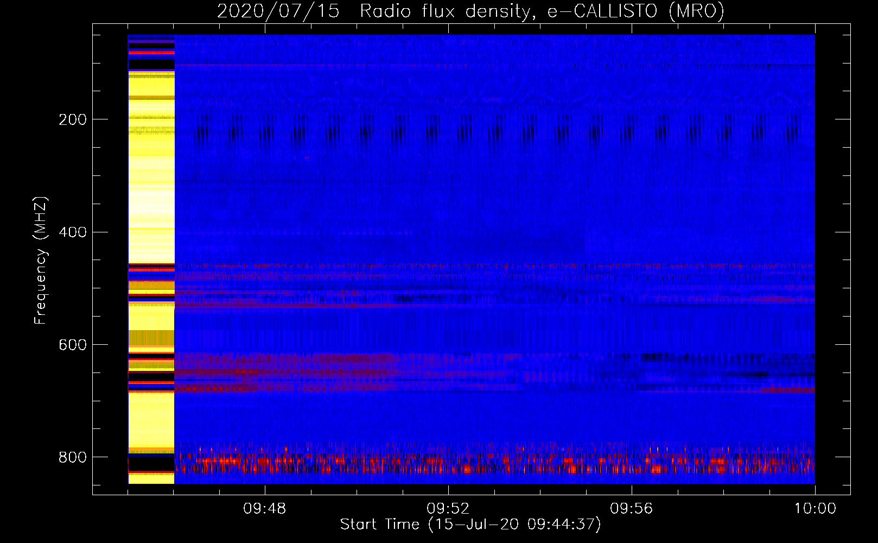Click the yellow saturated band at spectrogram start
878x543 pixels.
click(x=151, y=260)
